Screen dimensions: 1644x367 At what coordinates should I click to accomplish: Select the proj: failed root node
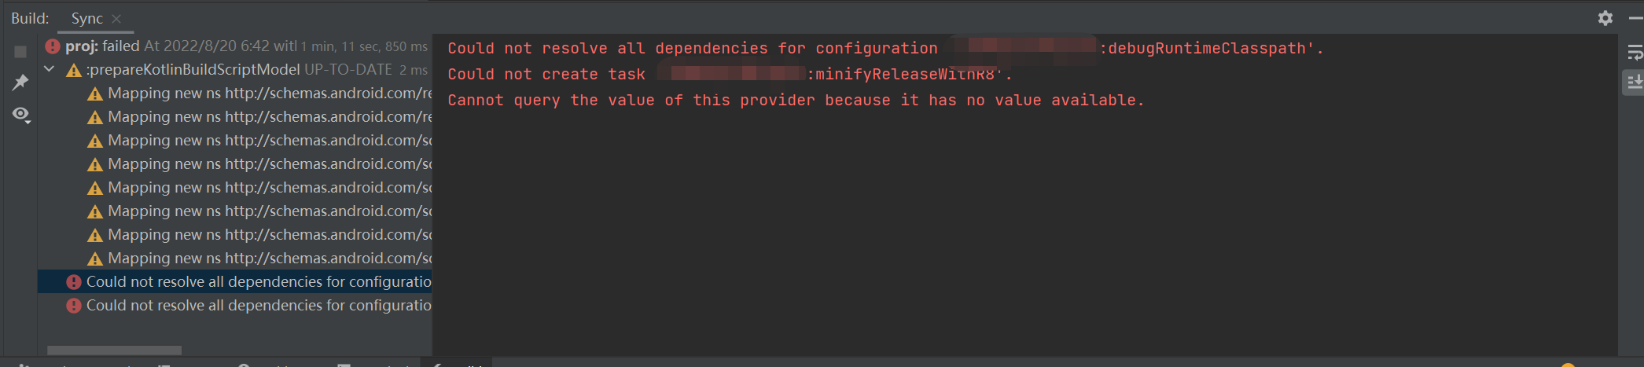click(102, 46)
